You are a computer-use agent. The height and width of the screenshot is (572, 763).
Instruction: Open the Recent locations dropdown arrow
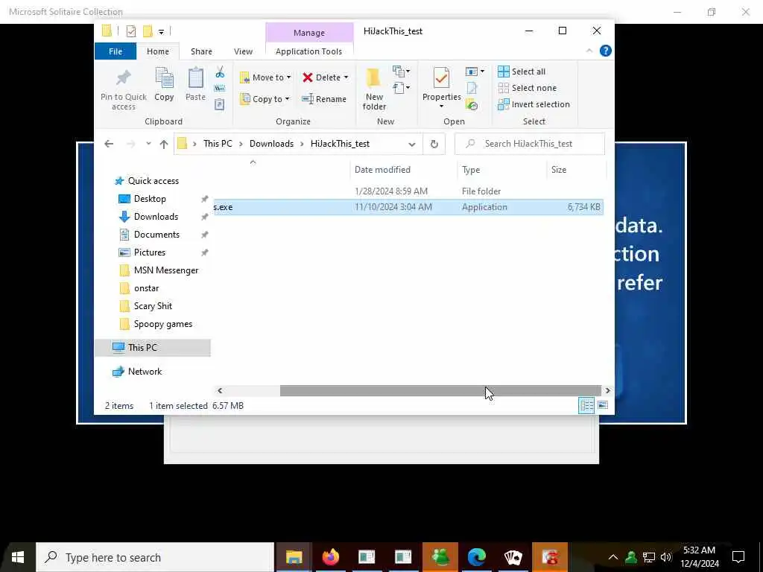[148, 144]
